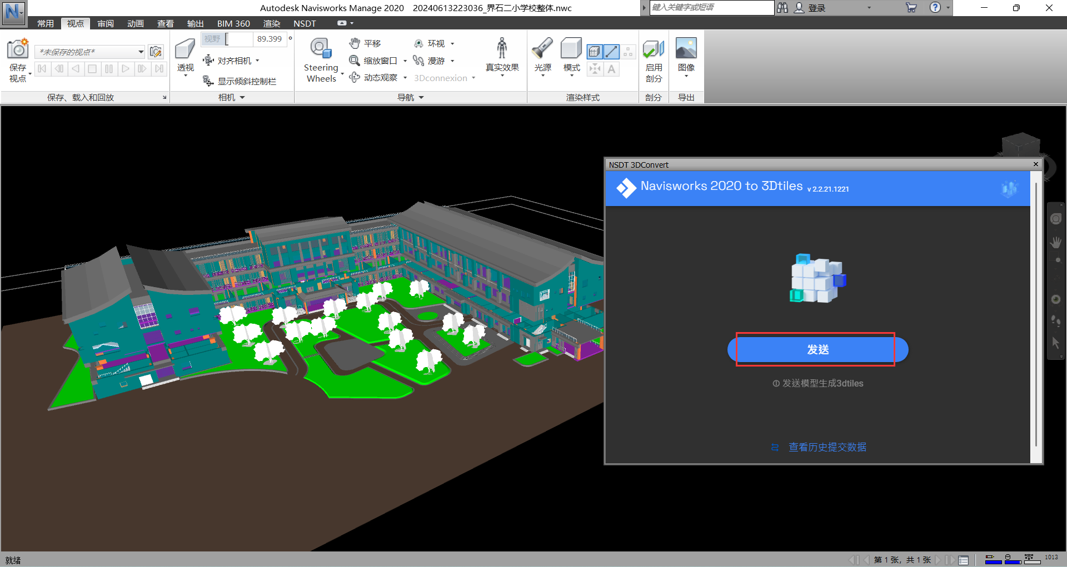
Task: Open the Steering Wheels tool
Action: click(321, 60)
